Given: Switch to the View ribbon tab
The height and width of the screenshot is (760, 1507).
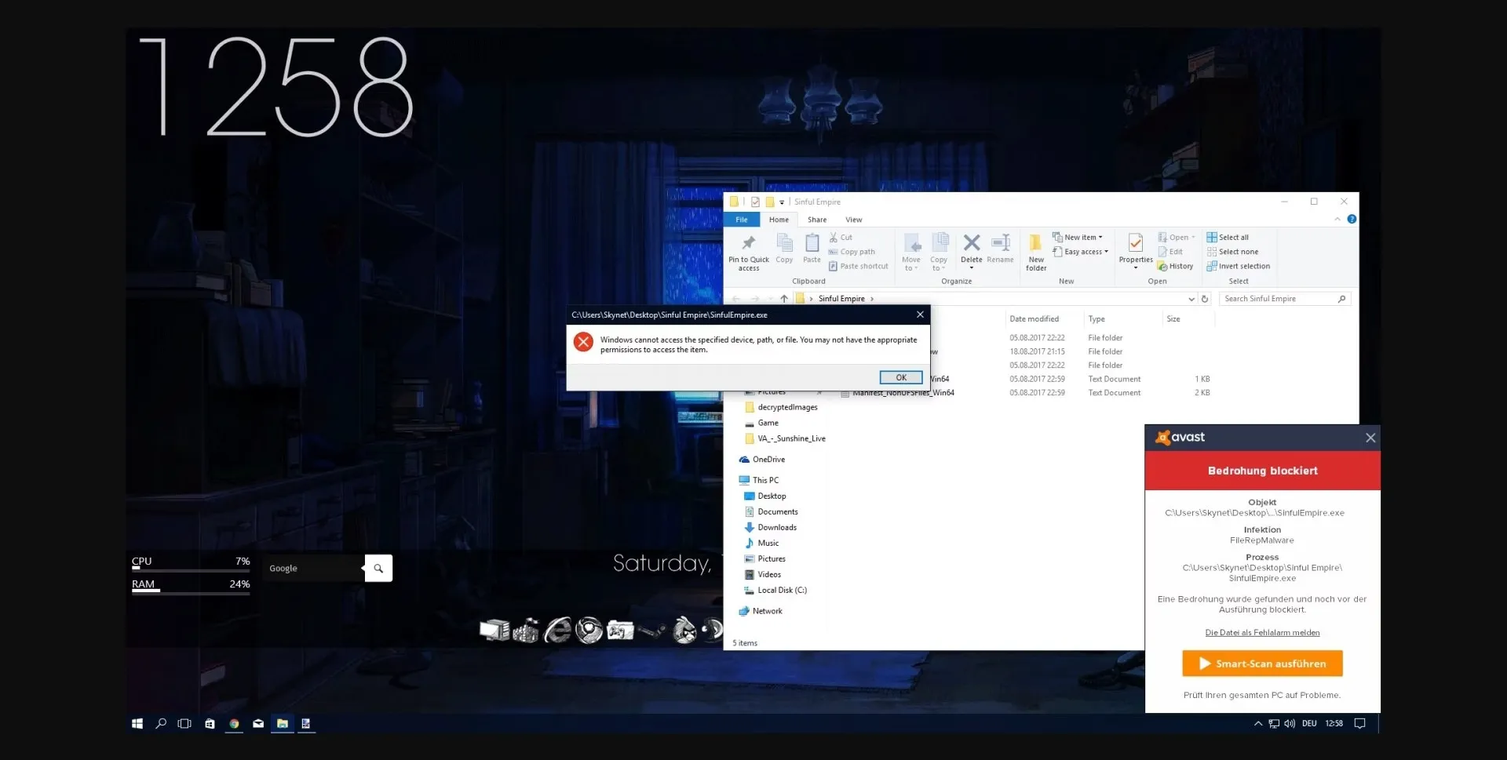Looking at the screenshot, I should [x=853, y=220].
